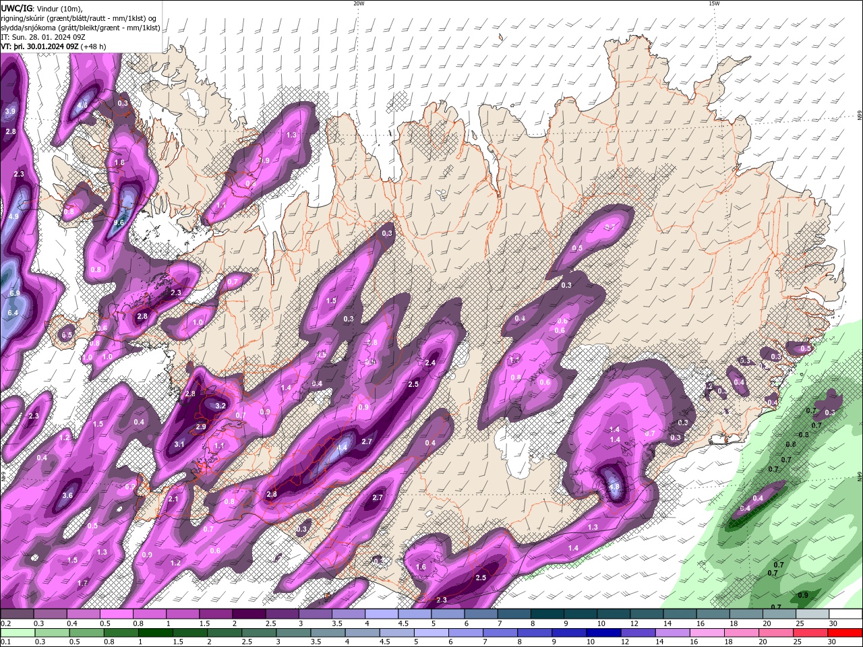The height and width of the screenshot is (647, 863).
Task: Click the light pink lower legend swatch for 16–18
Action: click(706, 633)
